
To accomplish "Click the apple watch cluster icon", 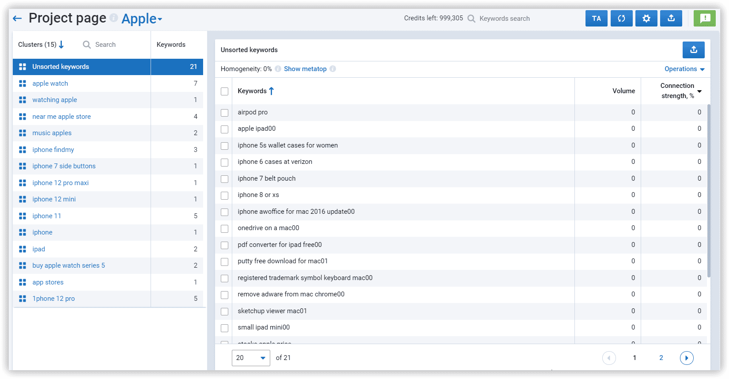I will (23, 83).
